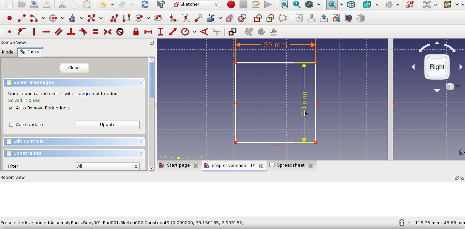Viewport: 465px width, 229px height.
Task: Click the upward arrow on navigation cube
Action: 437,43
